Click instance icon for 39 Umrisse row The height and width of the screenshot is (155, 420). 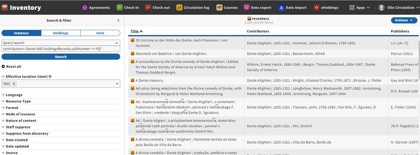pos(133,40)
